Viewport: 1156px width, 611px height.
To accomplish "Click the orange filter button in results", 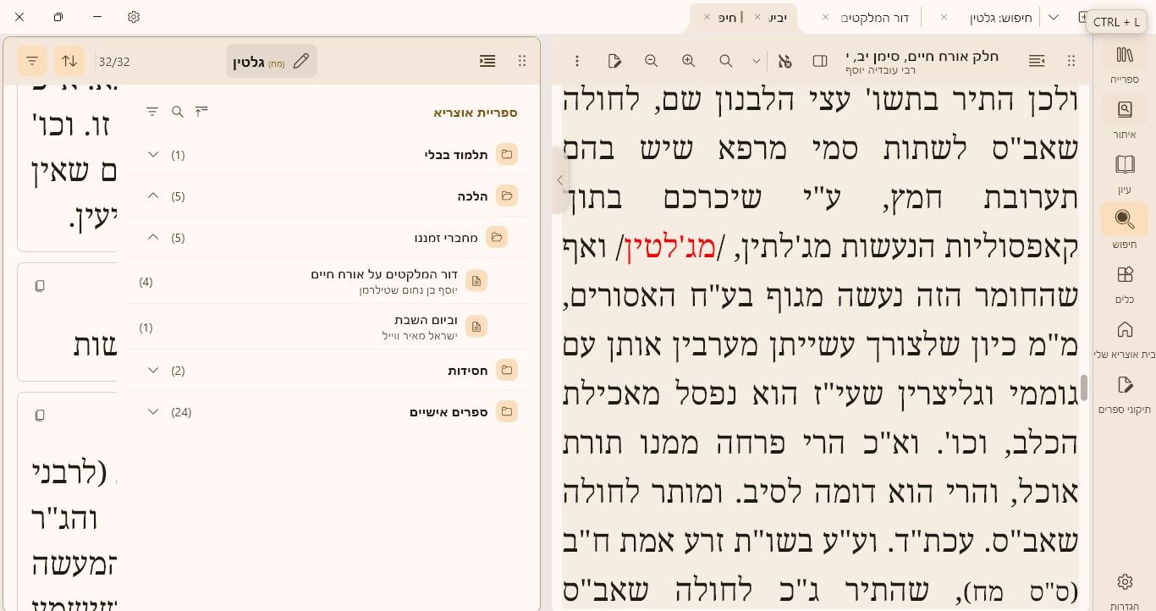I will 32,61.
